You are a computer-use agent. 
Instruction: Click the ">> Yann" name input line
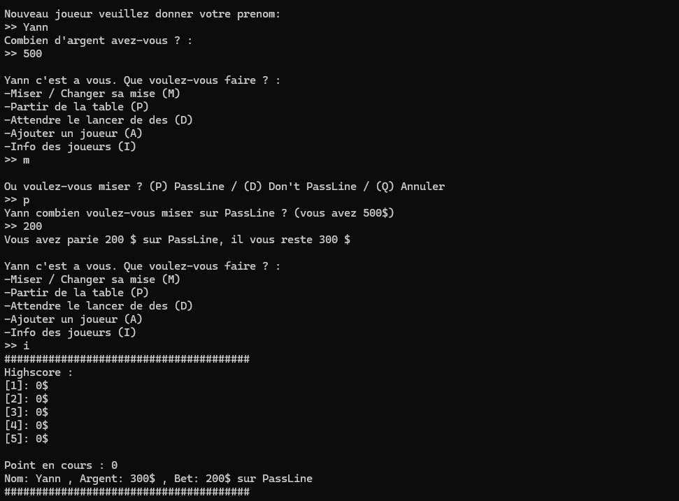pyautogui.click(x=27, y=27)
